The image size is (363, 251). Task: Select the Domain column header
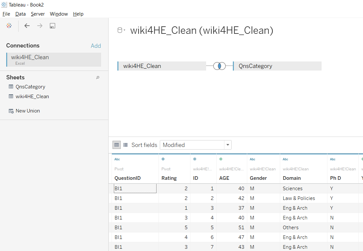292,178
